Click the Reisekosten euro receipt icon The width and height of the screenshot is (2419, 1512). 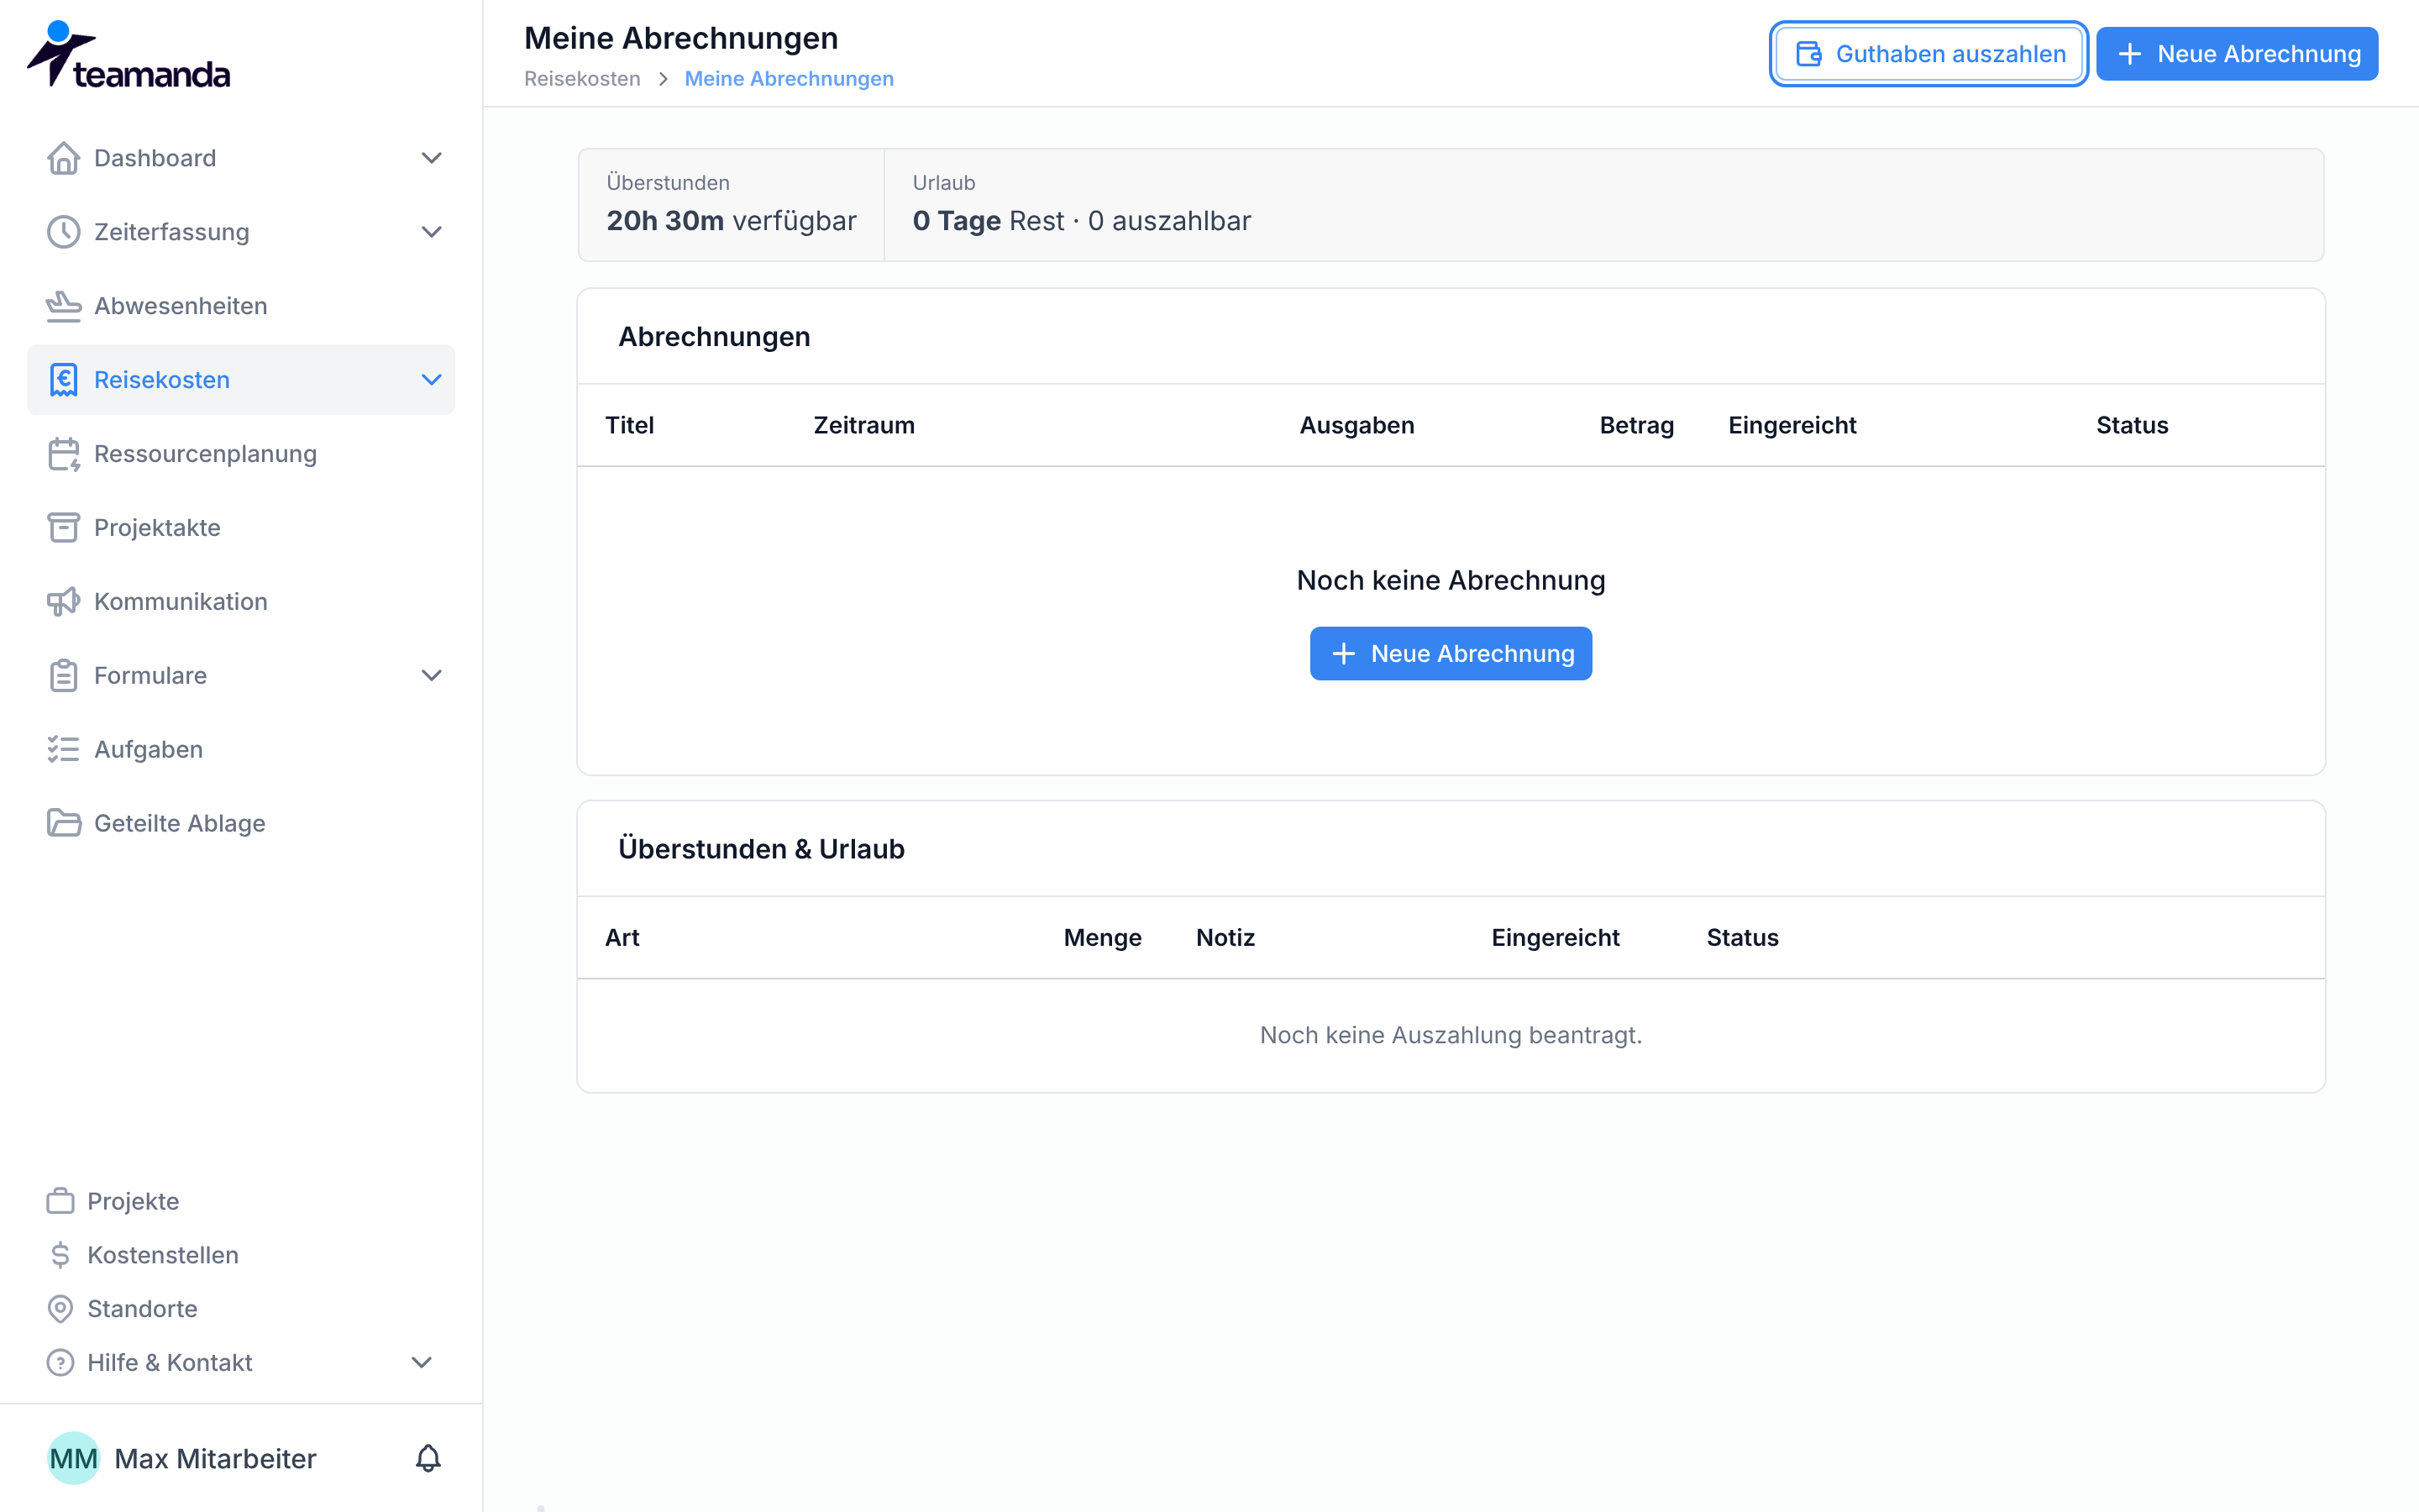[x=63, y=380]
